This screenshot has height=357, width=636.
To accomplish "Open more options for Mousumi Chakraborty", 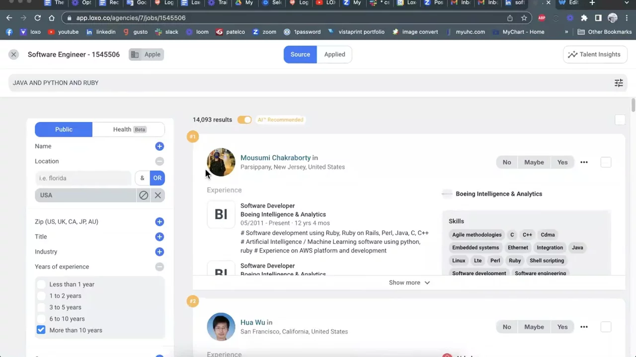I will pyautogui.click(x=584, y=162).
